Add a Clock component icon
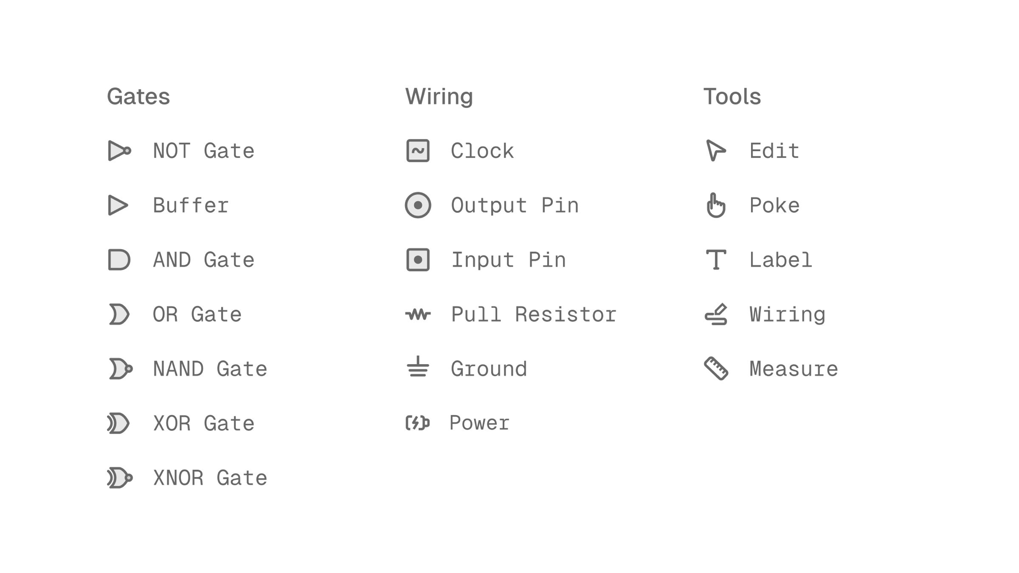The width and height of the screenshot is (1019, 573). (x=418, y=151)
